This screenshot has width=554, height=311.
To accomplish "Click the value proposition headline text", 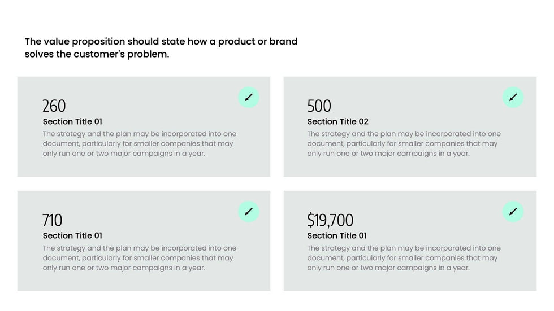I will (x=161, y=42).
